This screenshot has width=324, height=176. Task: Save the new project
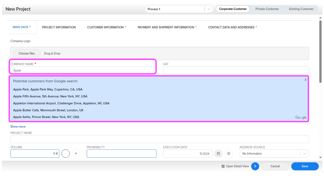click(305, 166)
